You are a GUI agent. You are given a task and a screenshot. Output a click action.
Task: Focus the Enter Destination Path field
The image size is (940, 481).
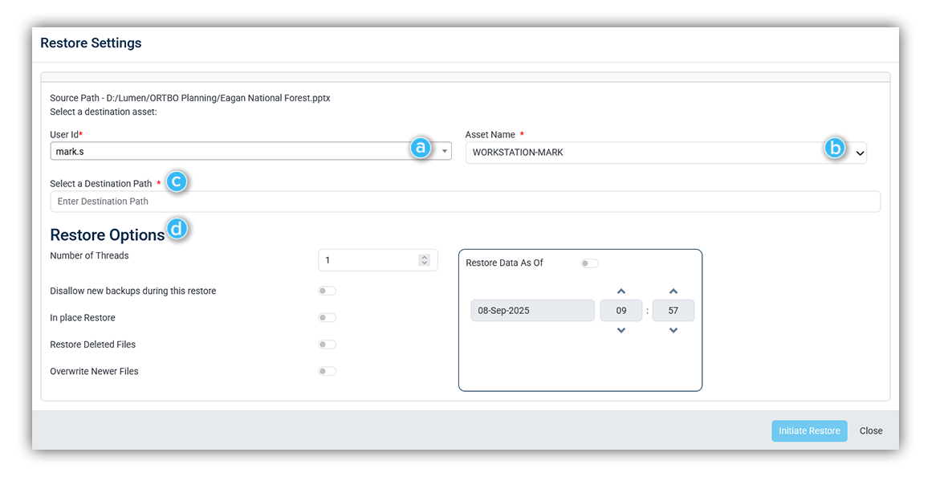coord(466,202)
